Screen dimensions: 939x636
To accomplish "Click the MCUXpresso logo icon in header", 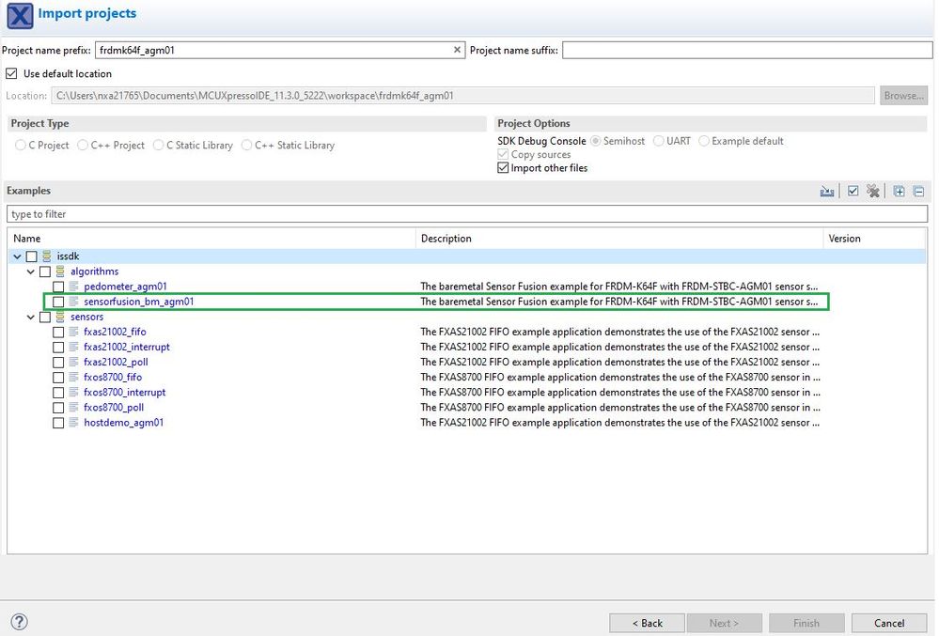I will 20,16.
